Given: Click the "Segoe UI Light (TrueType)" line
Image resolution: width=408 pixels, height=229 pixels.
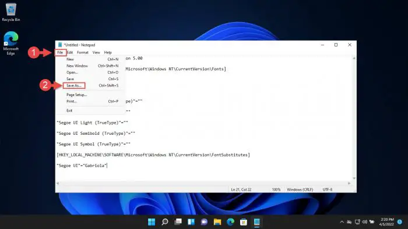Looking at the screenshot, I should click(92, 123).
